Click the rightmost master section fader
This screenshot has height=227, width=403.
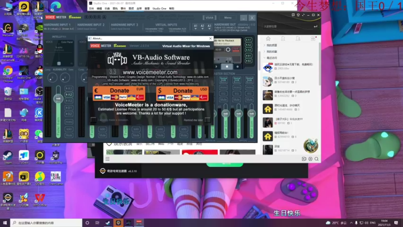pyautogui.click(x=251, y=113)
